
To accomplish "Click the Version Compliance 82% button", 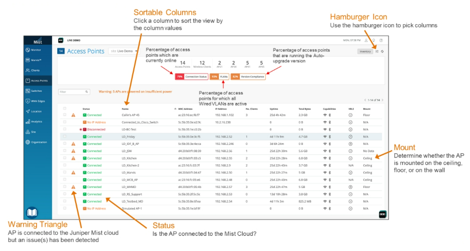I will point(248,77).
